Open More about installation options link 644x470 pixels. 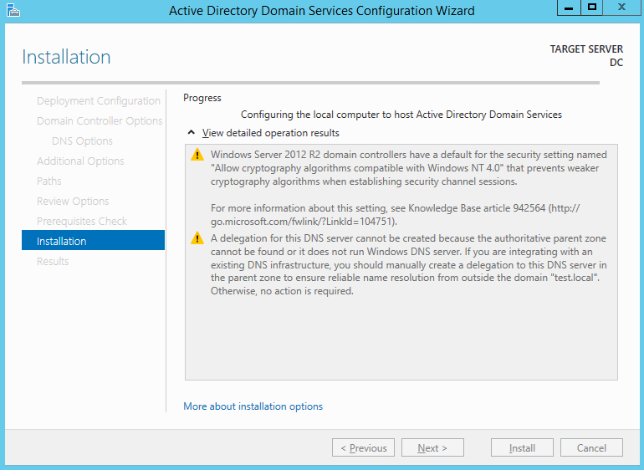(x=253, y=406)
